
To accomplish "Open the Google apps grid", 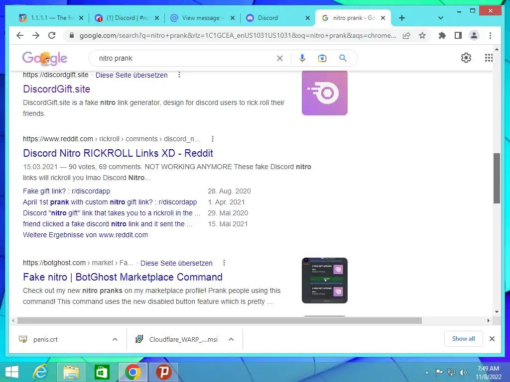I will [x=489, y=58].
